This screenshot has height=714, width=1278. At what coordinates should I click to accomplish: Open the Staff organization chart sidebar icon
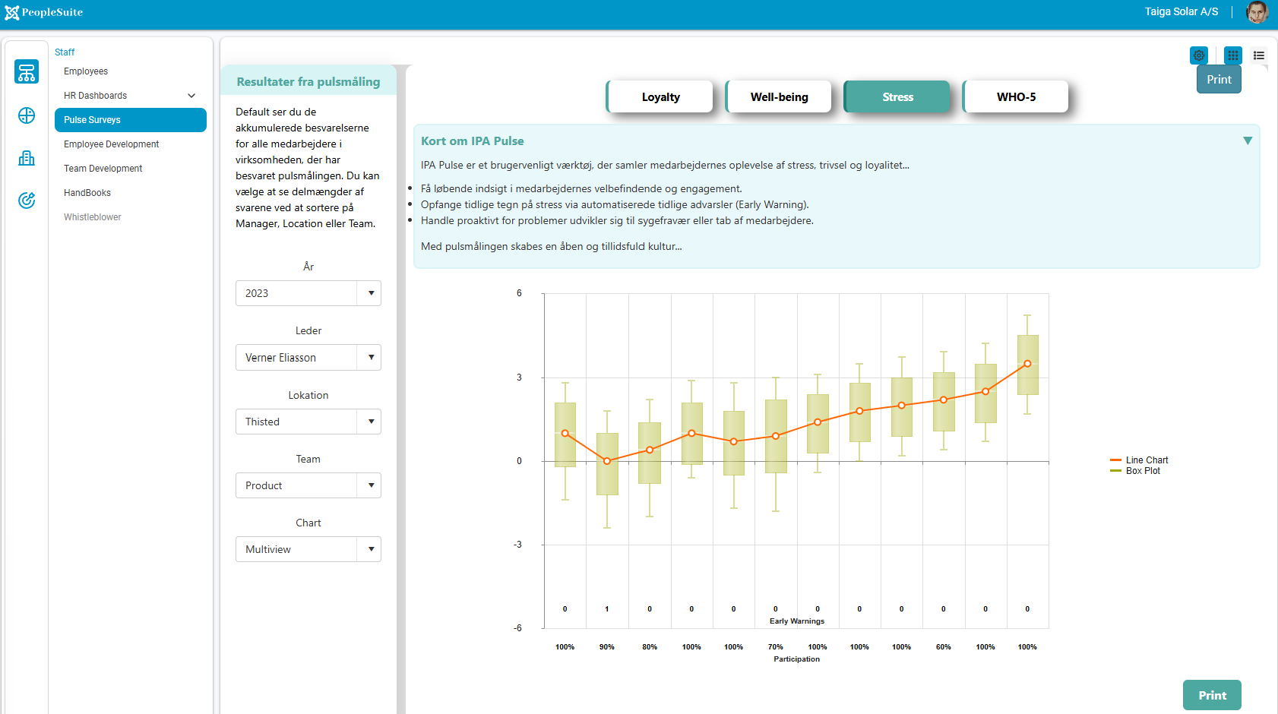(27, 72)
